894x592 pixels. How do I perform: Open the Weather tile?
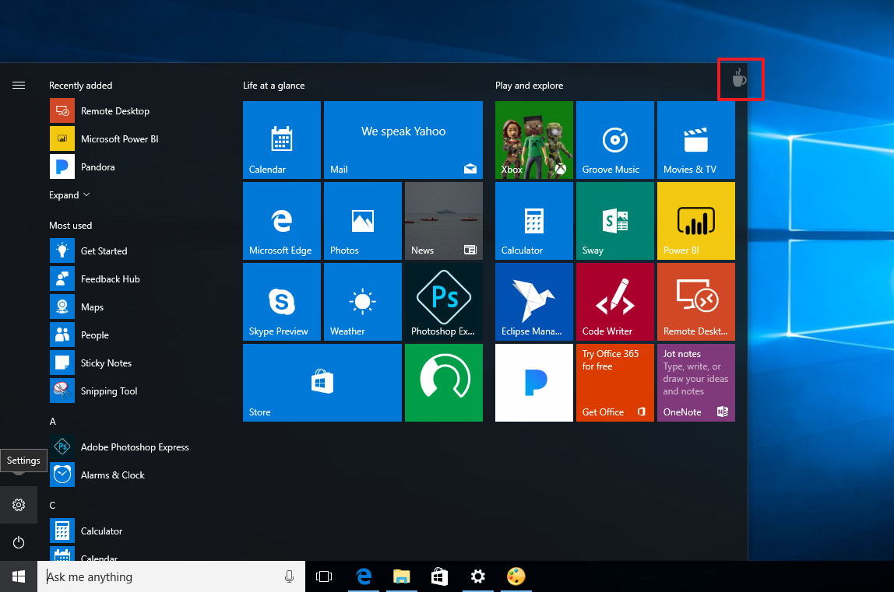click(363, 301)
